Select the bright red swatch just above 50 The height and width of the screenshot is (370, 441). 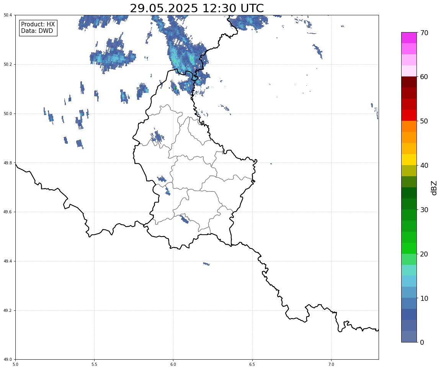point(409,115)
